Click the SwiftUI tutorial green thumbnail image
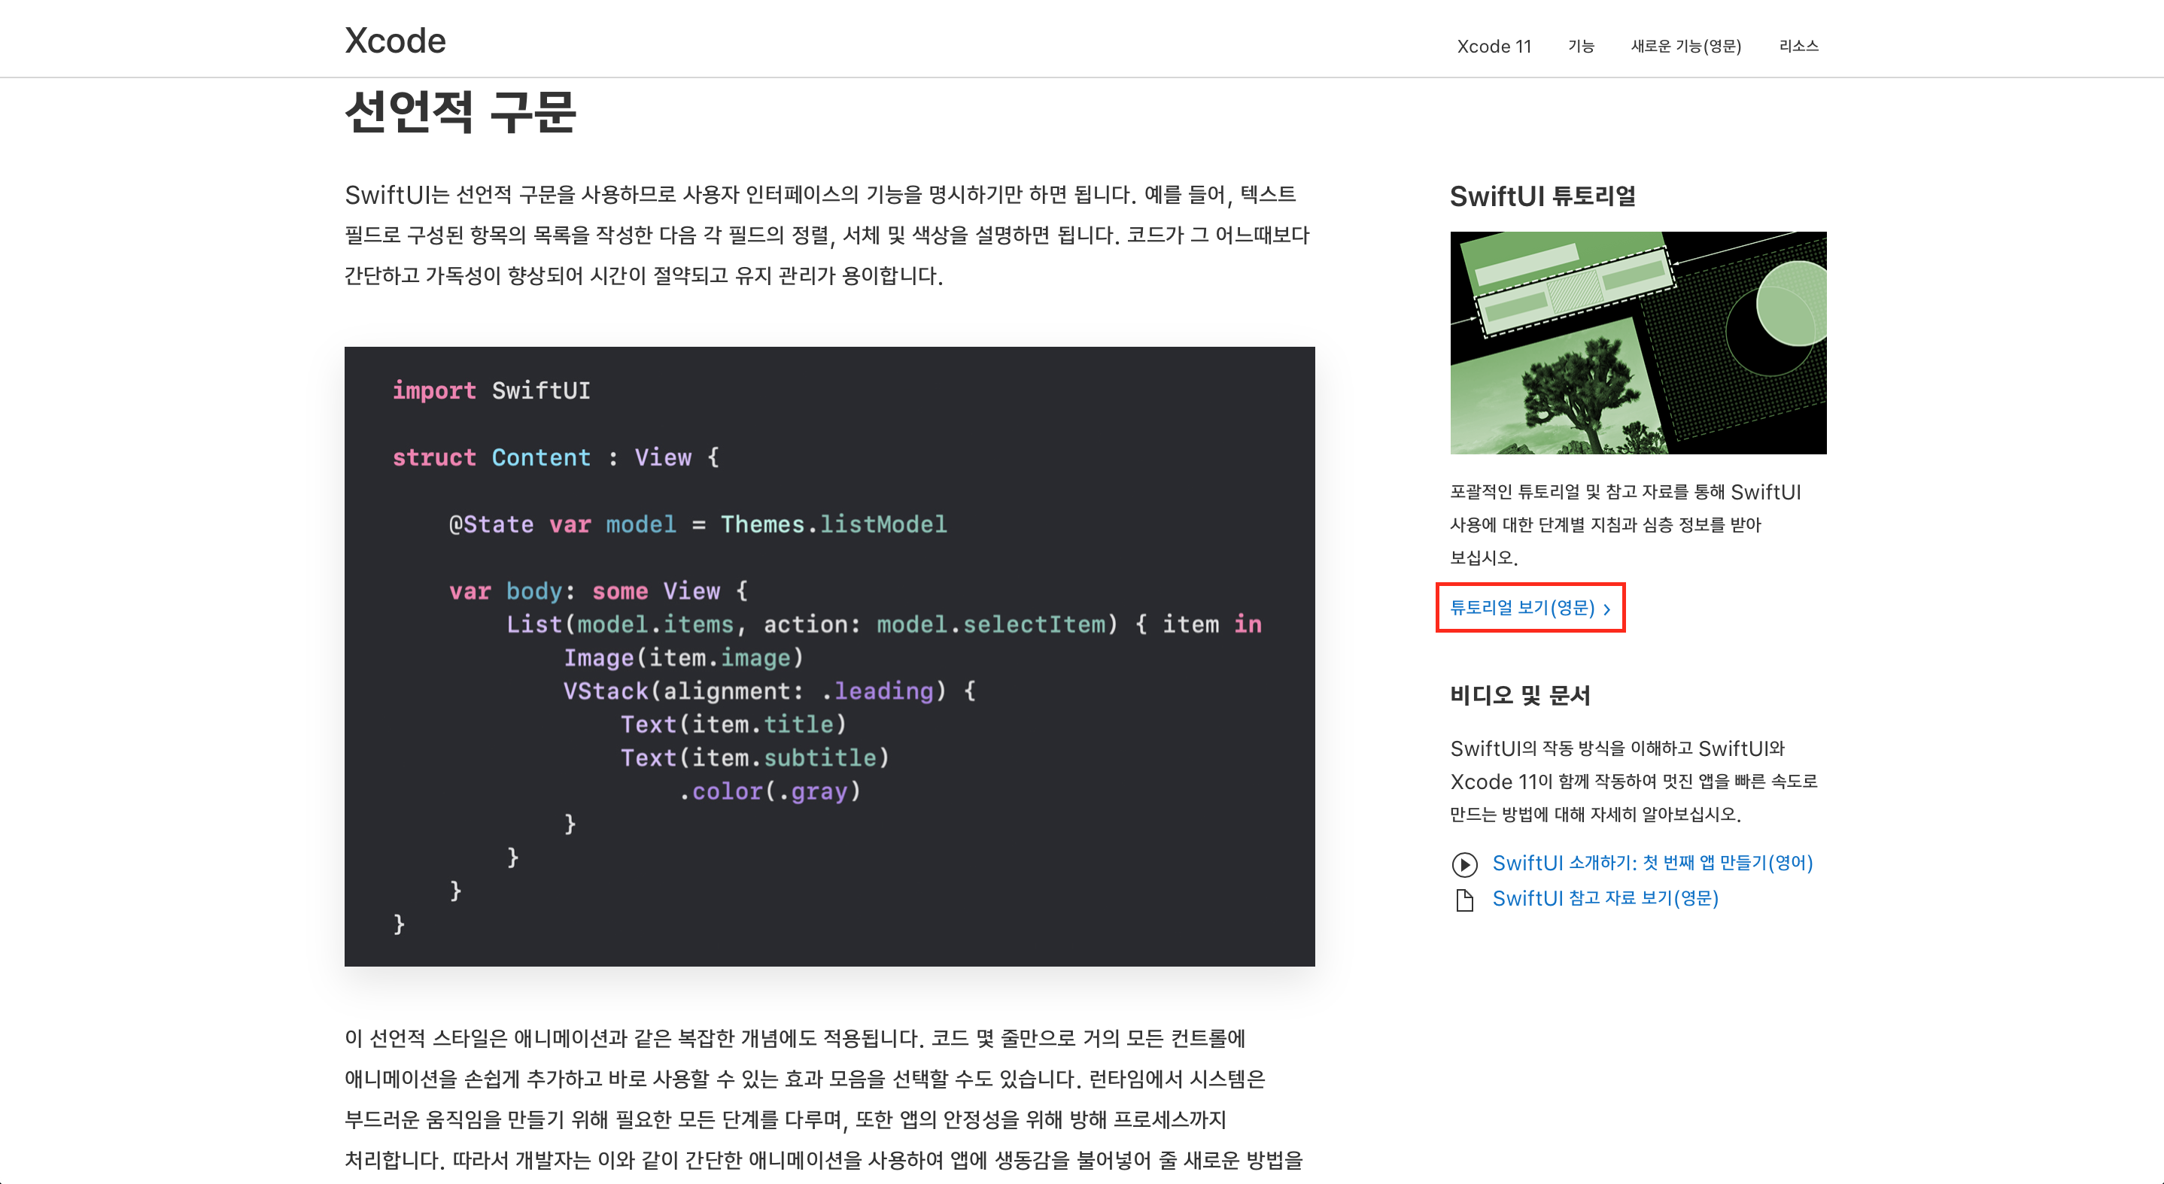 point(1637,342)
